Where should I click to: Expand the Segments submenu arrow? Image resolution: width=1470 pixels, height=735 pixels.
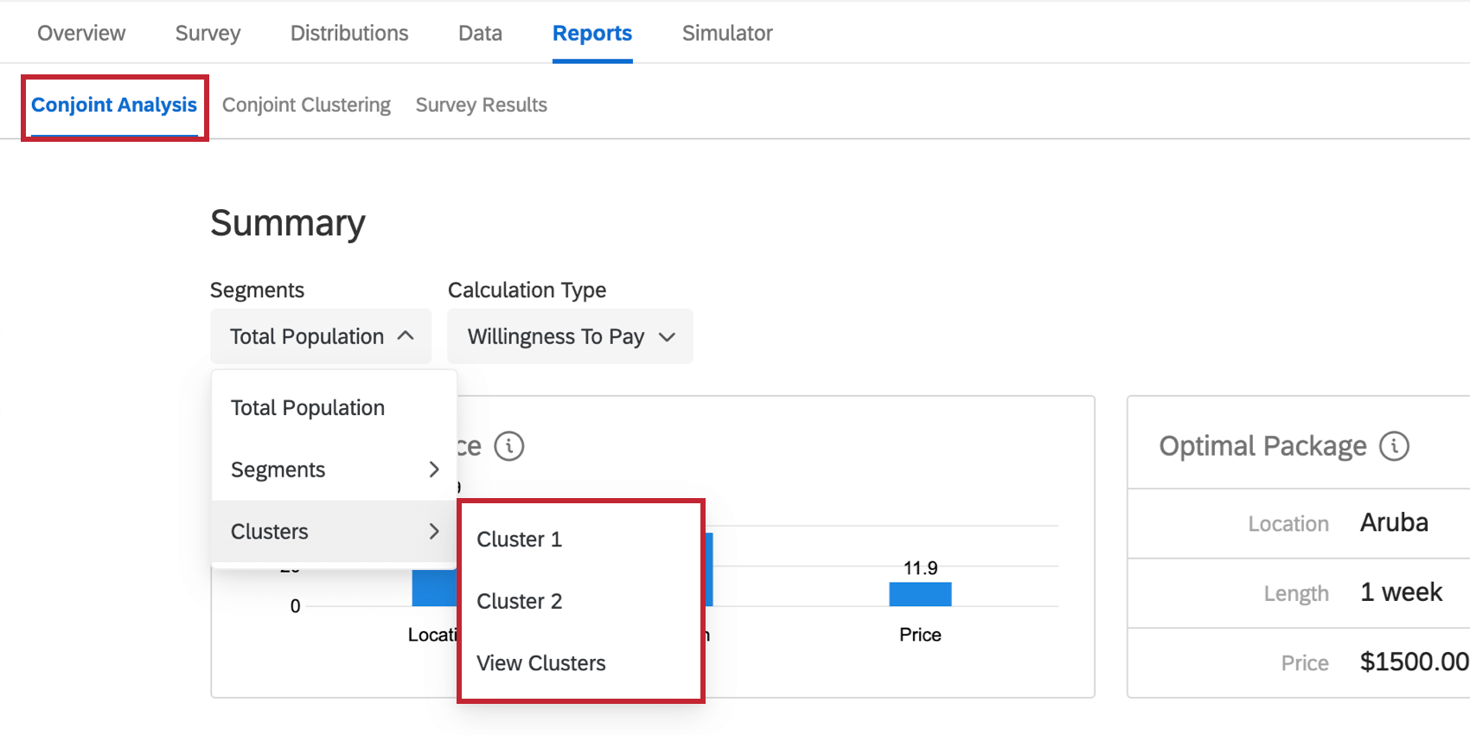(434, 470)
